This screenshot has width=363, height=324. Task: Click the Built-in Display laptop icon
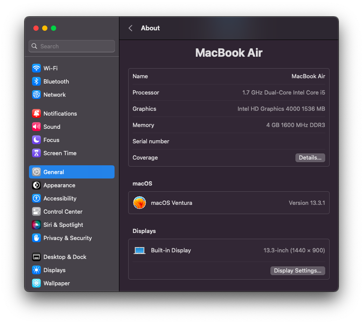point(140,251)
